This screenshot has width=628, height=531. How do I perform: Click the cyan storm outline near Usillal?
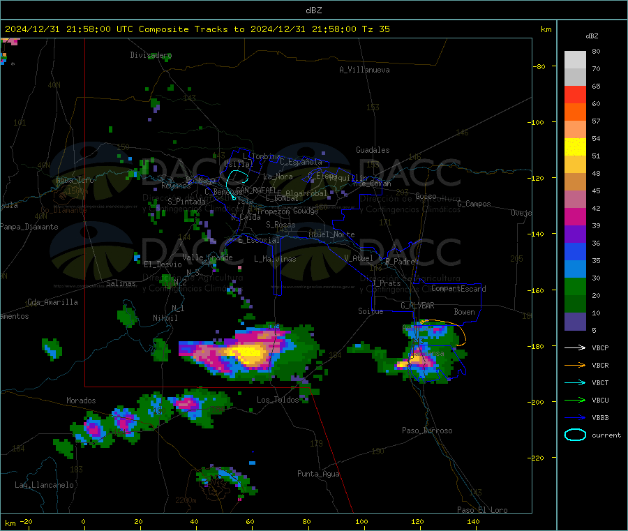pos(237,184)
